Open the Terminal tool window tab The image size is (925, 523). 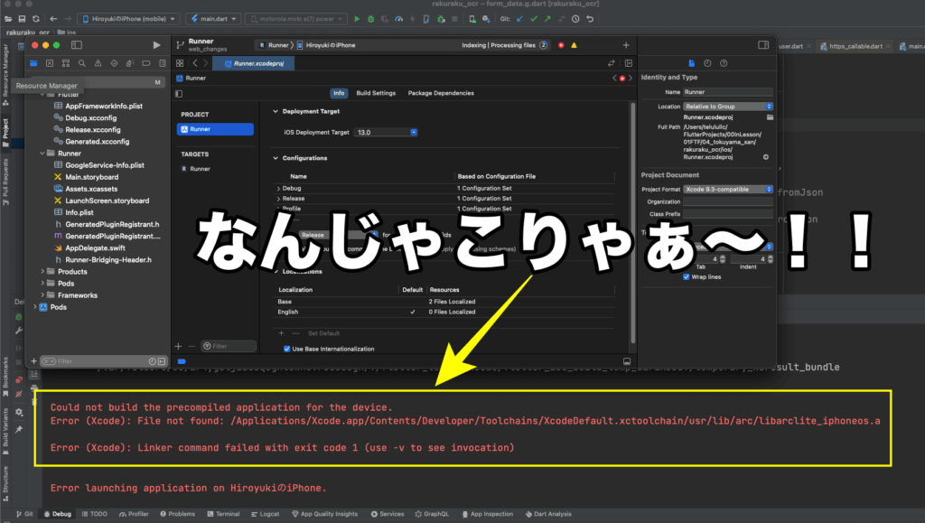(222, 514)
